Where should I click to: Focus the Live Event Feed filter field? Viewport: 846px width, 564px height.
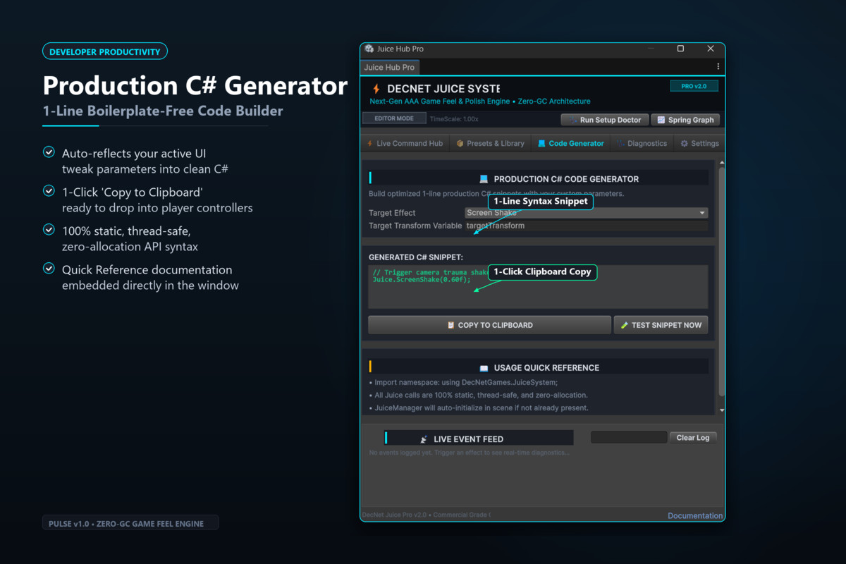629,438
